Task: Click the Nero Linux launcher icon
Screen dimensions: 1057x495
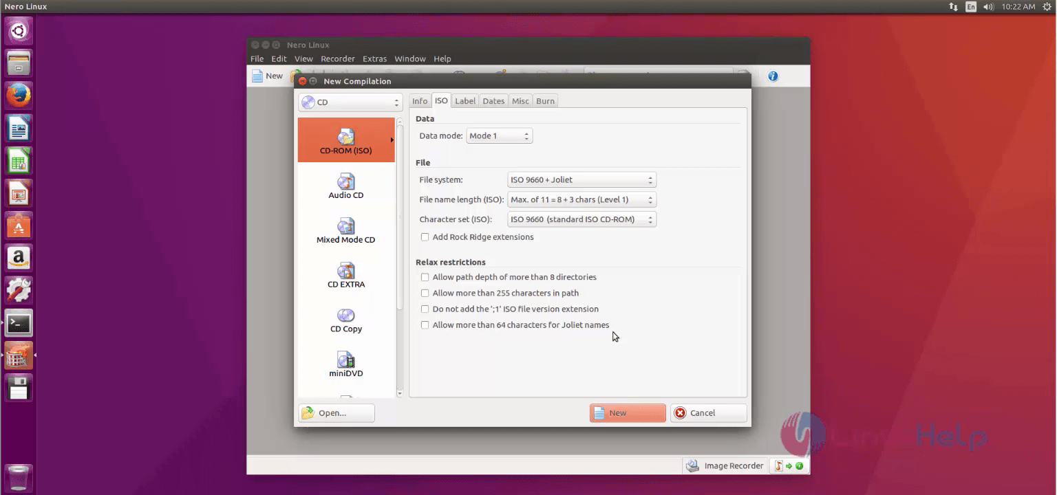Action: click(19, 355)
